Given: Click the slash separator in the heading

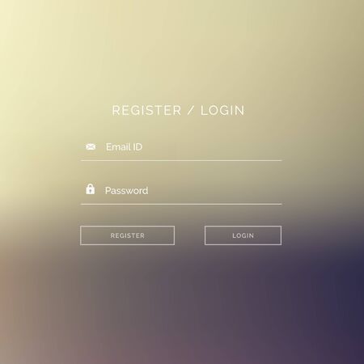Looking at the screenshot, I should point(191,111).
